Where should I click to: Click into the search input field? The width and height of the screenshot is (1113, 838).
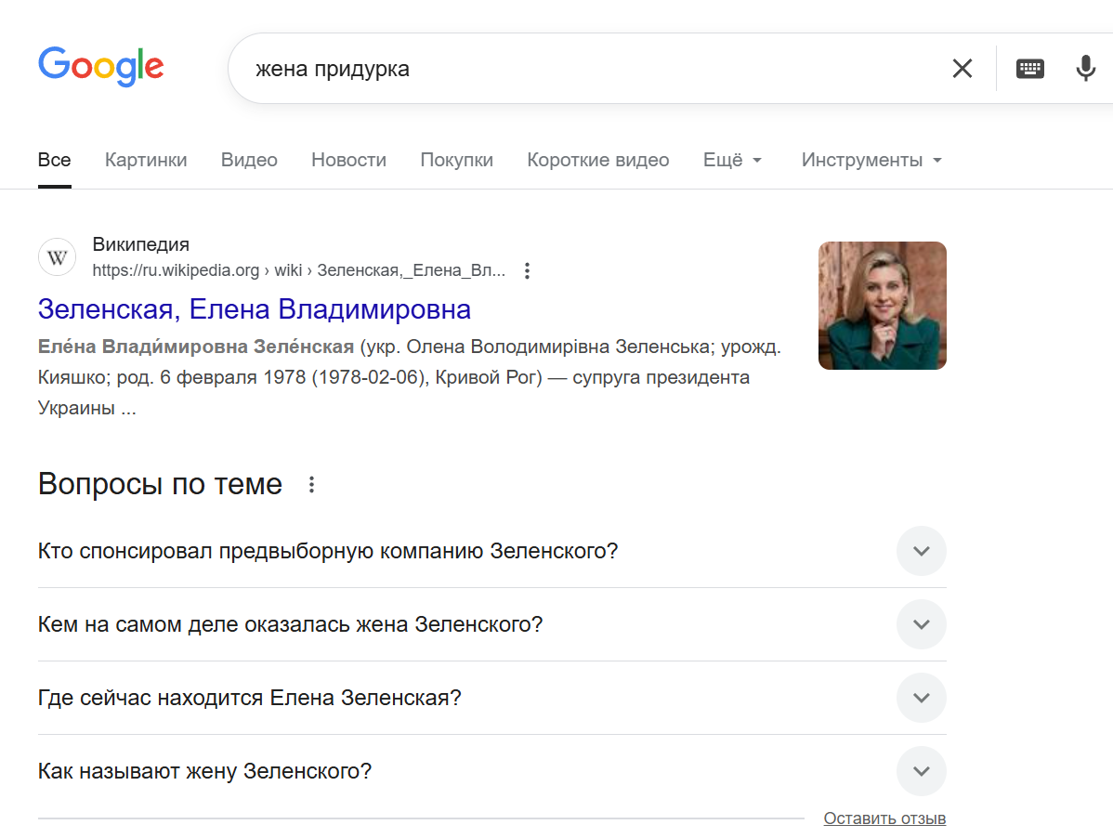pos(585,69)
